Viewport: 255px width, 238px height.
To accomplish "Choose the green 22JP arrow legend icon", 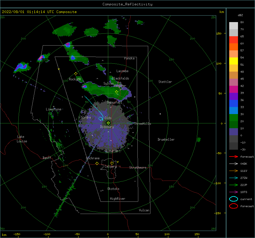I will tap(233, 185).
